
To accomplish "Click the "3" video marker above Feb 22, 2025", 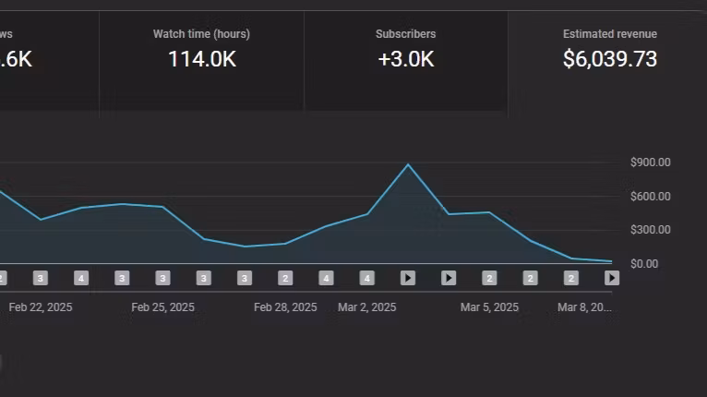I will click(40, 278).
